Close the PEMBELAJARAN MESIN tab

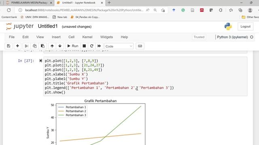(x=51, y=3)
